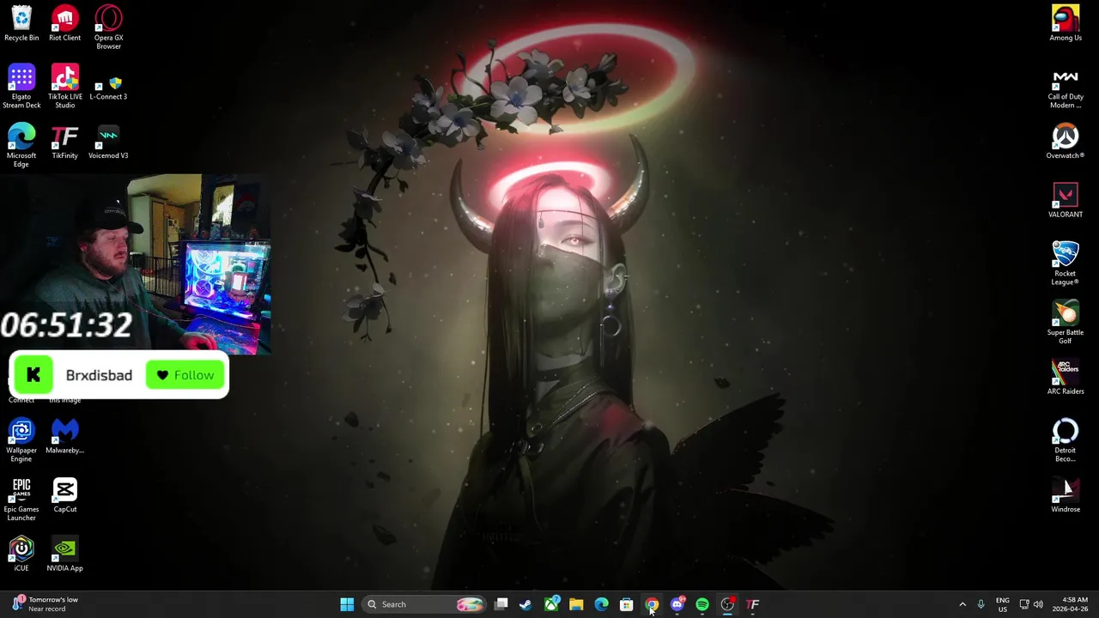This screenshot has height=618, width=1099.
Task: Open OBS Studio from the taskbar
Action: 727,604
